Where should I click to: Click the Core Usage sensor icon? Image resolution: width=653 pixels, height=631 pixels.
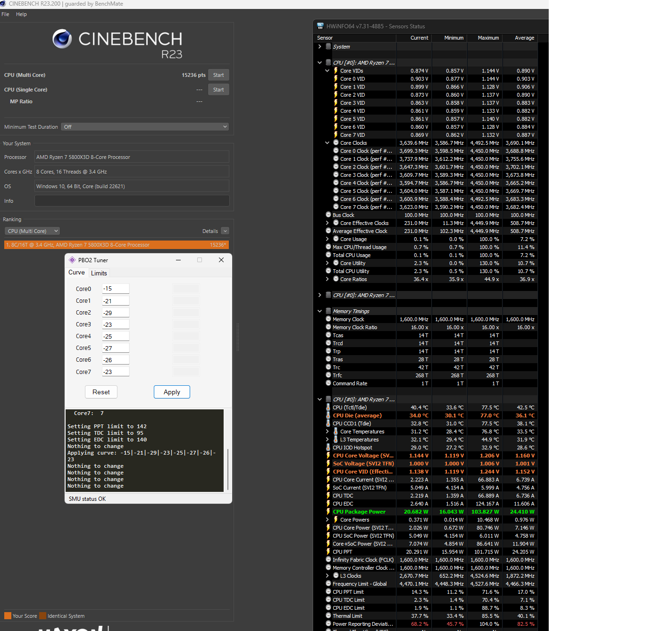336,239
